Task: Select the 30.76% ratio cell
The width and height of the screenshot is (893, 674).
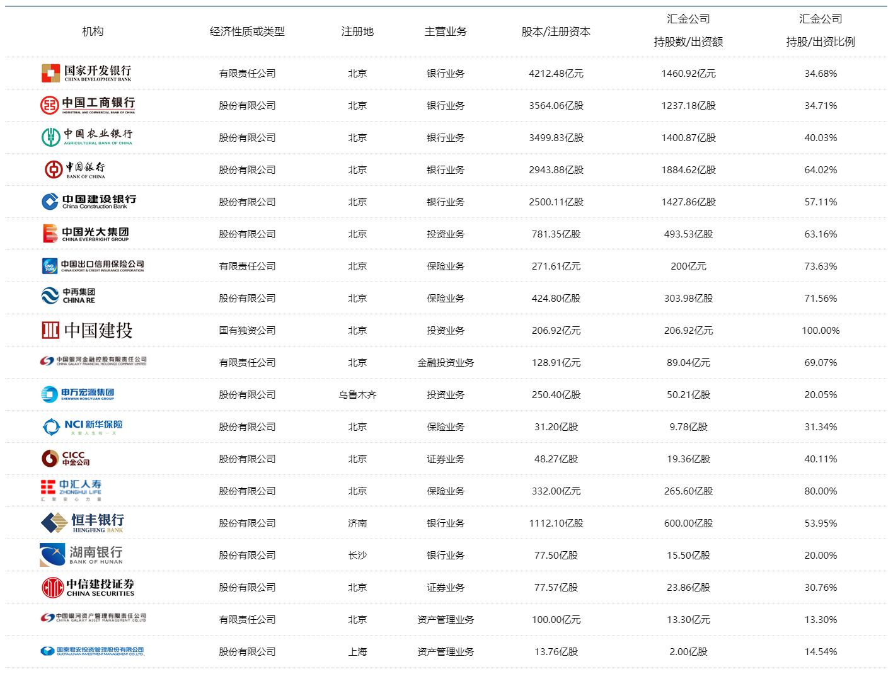Action: (821, 588)
